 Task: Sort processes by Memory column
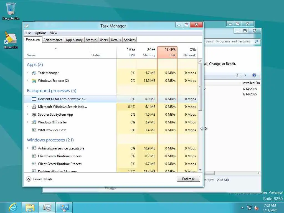point(147,52)
